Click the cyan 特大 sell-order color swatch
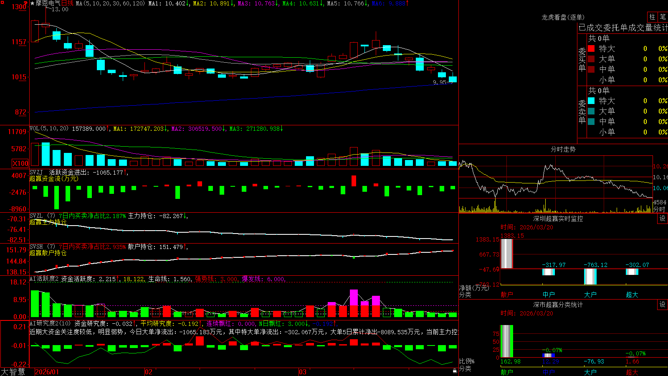This screenshot has width=668, height=376. click(x=591, y=101)
